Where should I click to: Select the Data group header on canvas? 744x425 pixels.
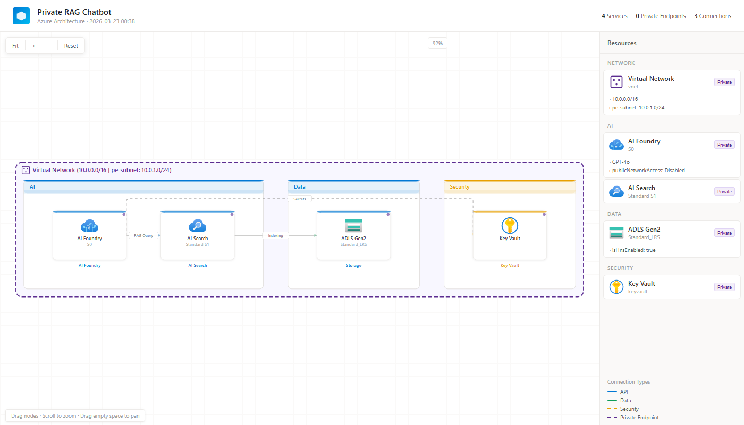[x=353, y=186]
